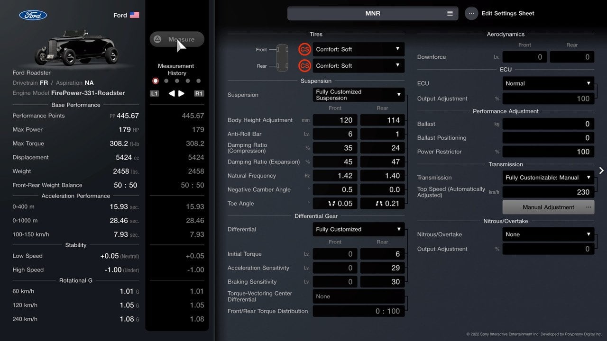Image resolution: width=607 pixels, height=341 pixels.
Task: Select front Anti-Roll Bar value 6
Action: pos(335,134)
